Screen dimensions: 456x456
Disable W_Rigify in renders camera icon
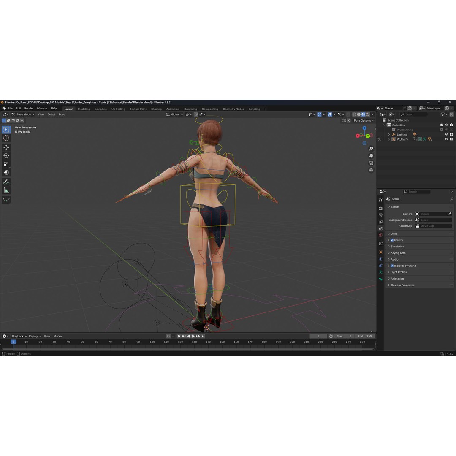(x=451, y=139)
